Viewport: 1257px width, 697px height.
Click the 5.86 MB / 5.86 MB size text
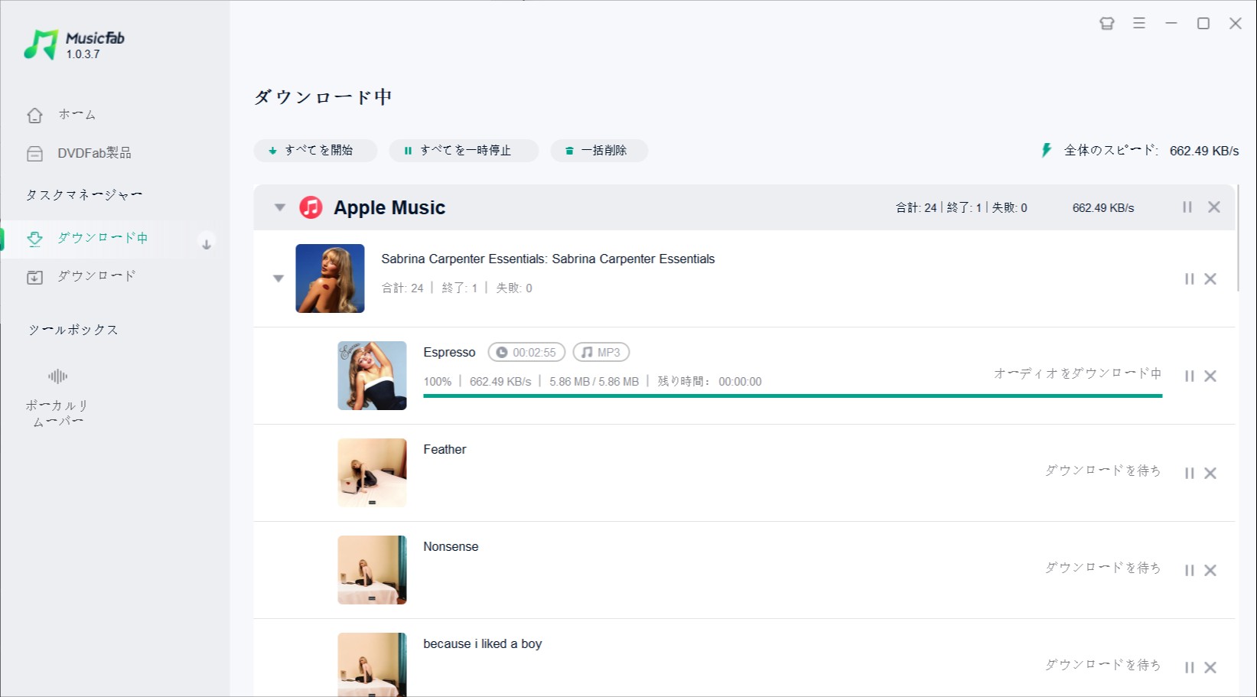click(x=594, y=382)
